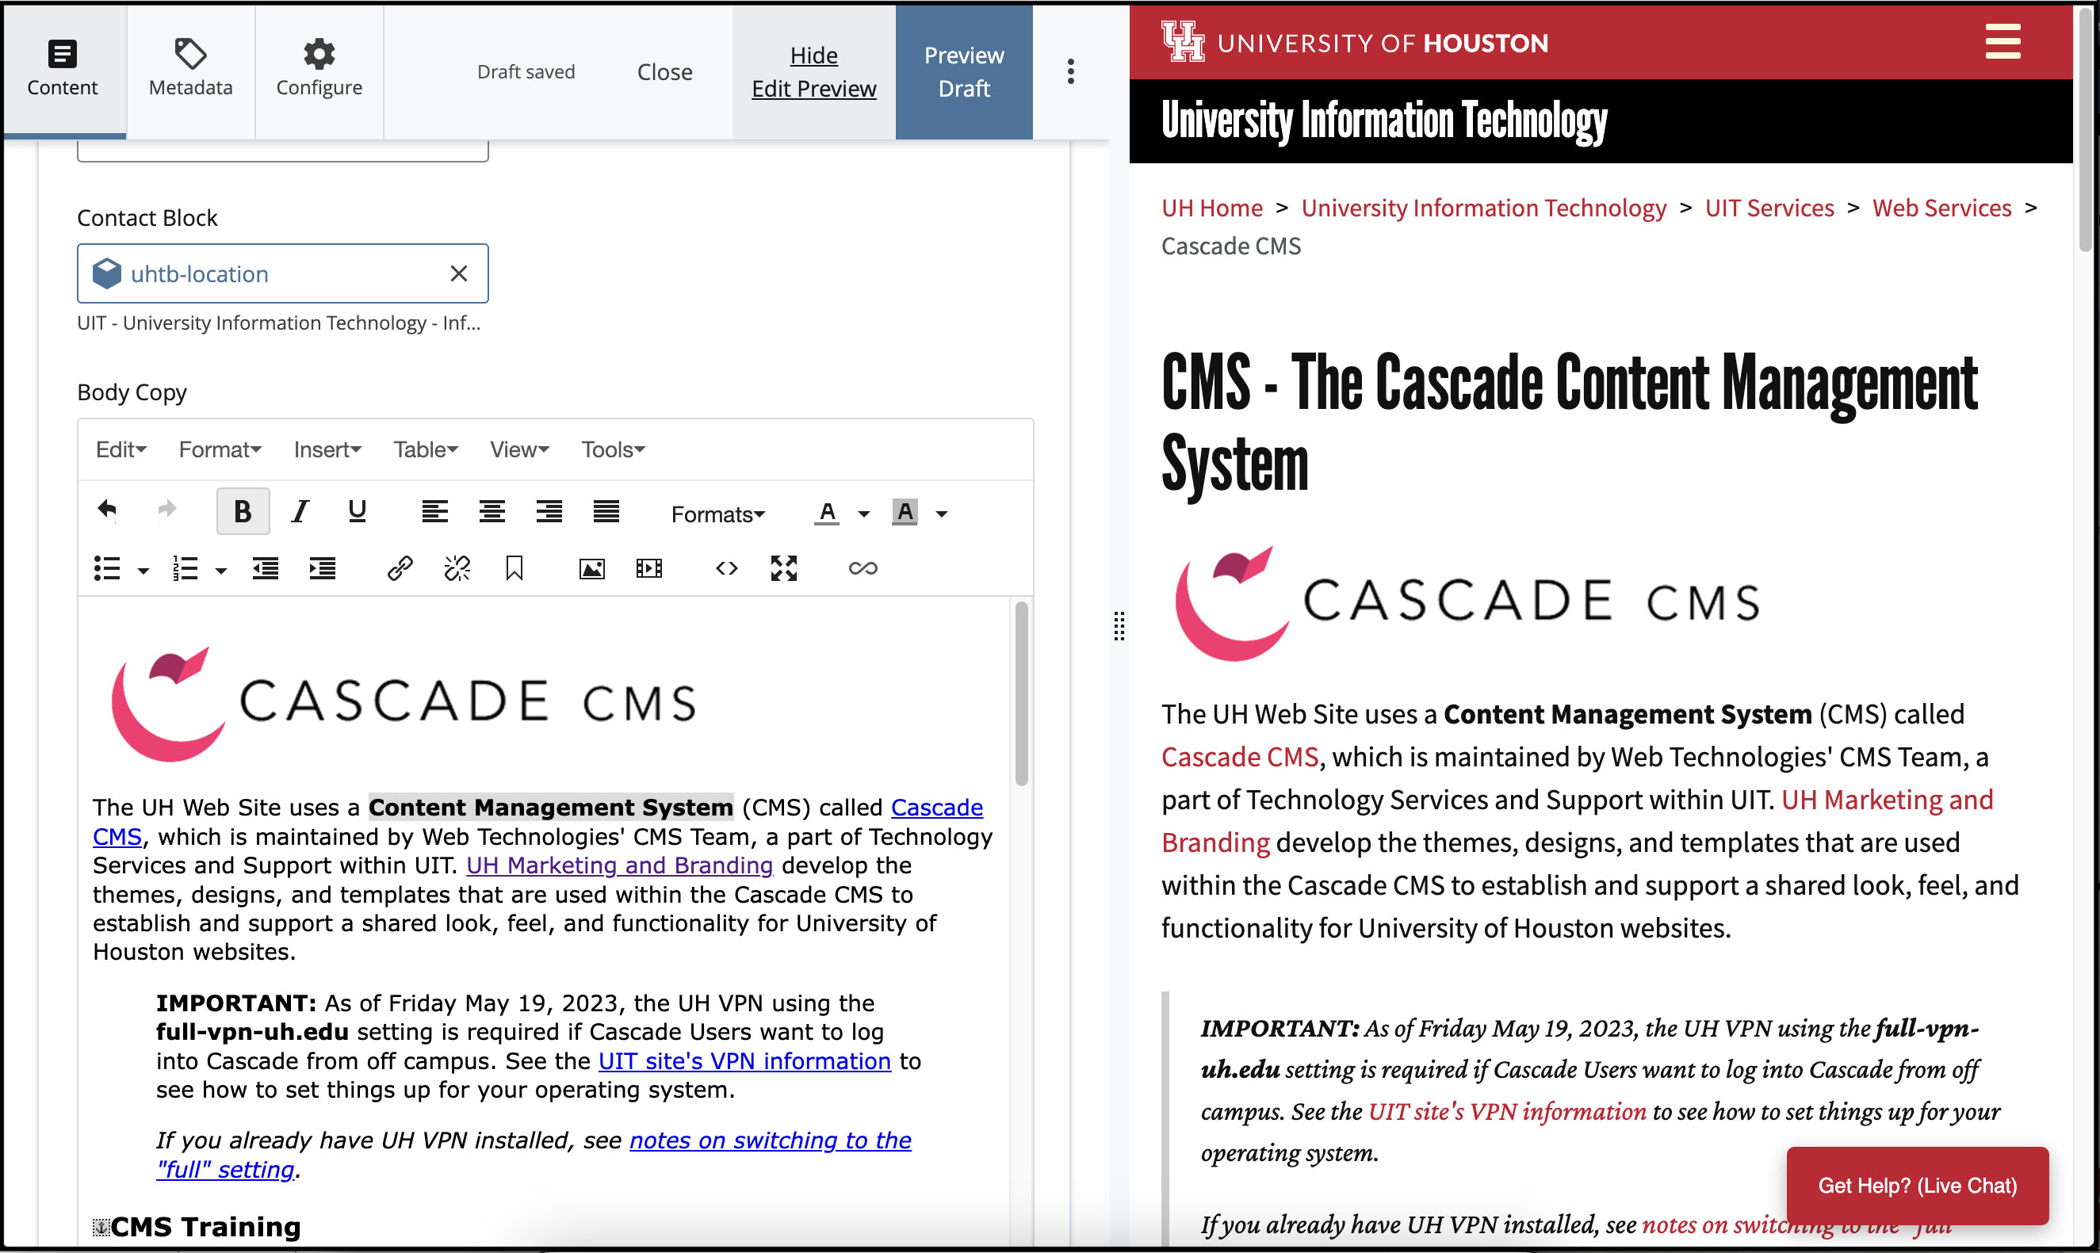Open the three-dot more options menu

tap(1071, 72)
